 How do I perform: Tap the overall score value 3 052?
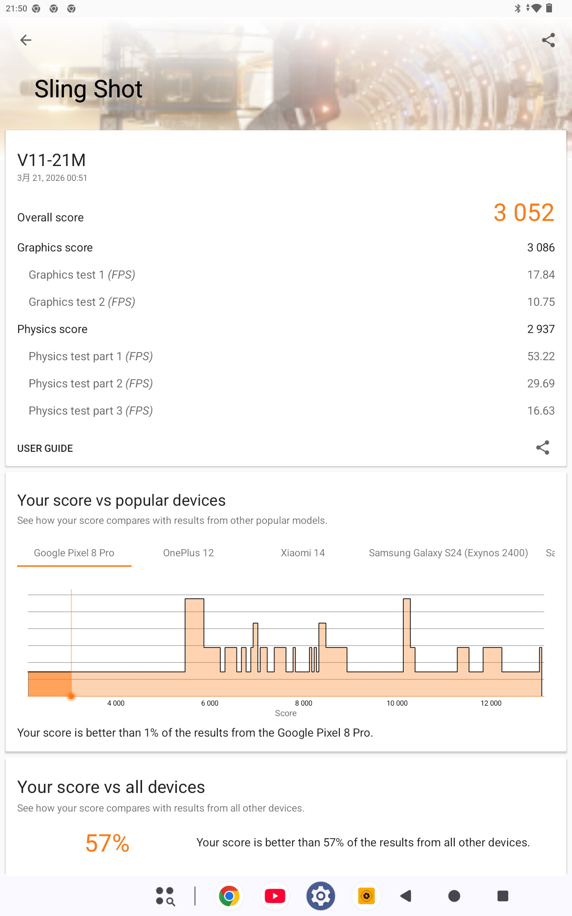point(523,213)
